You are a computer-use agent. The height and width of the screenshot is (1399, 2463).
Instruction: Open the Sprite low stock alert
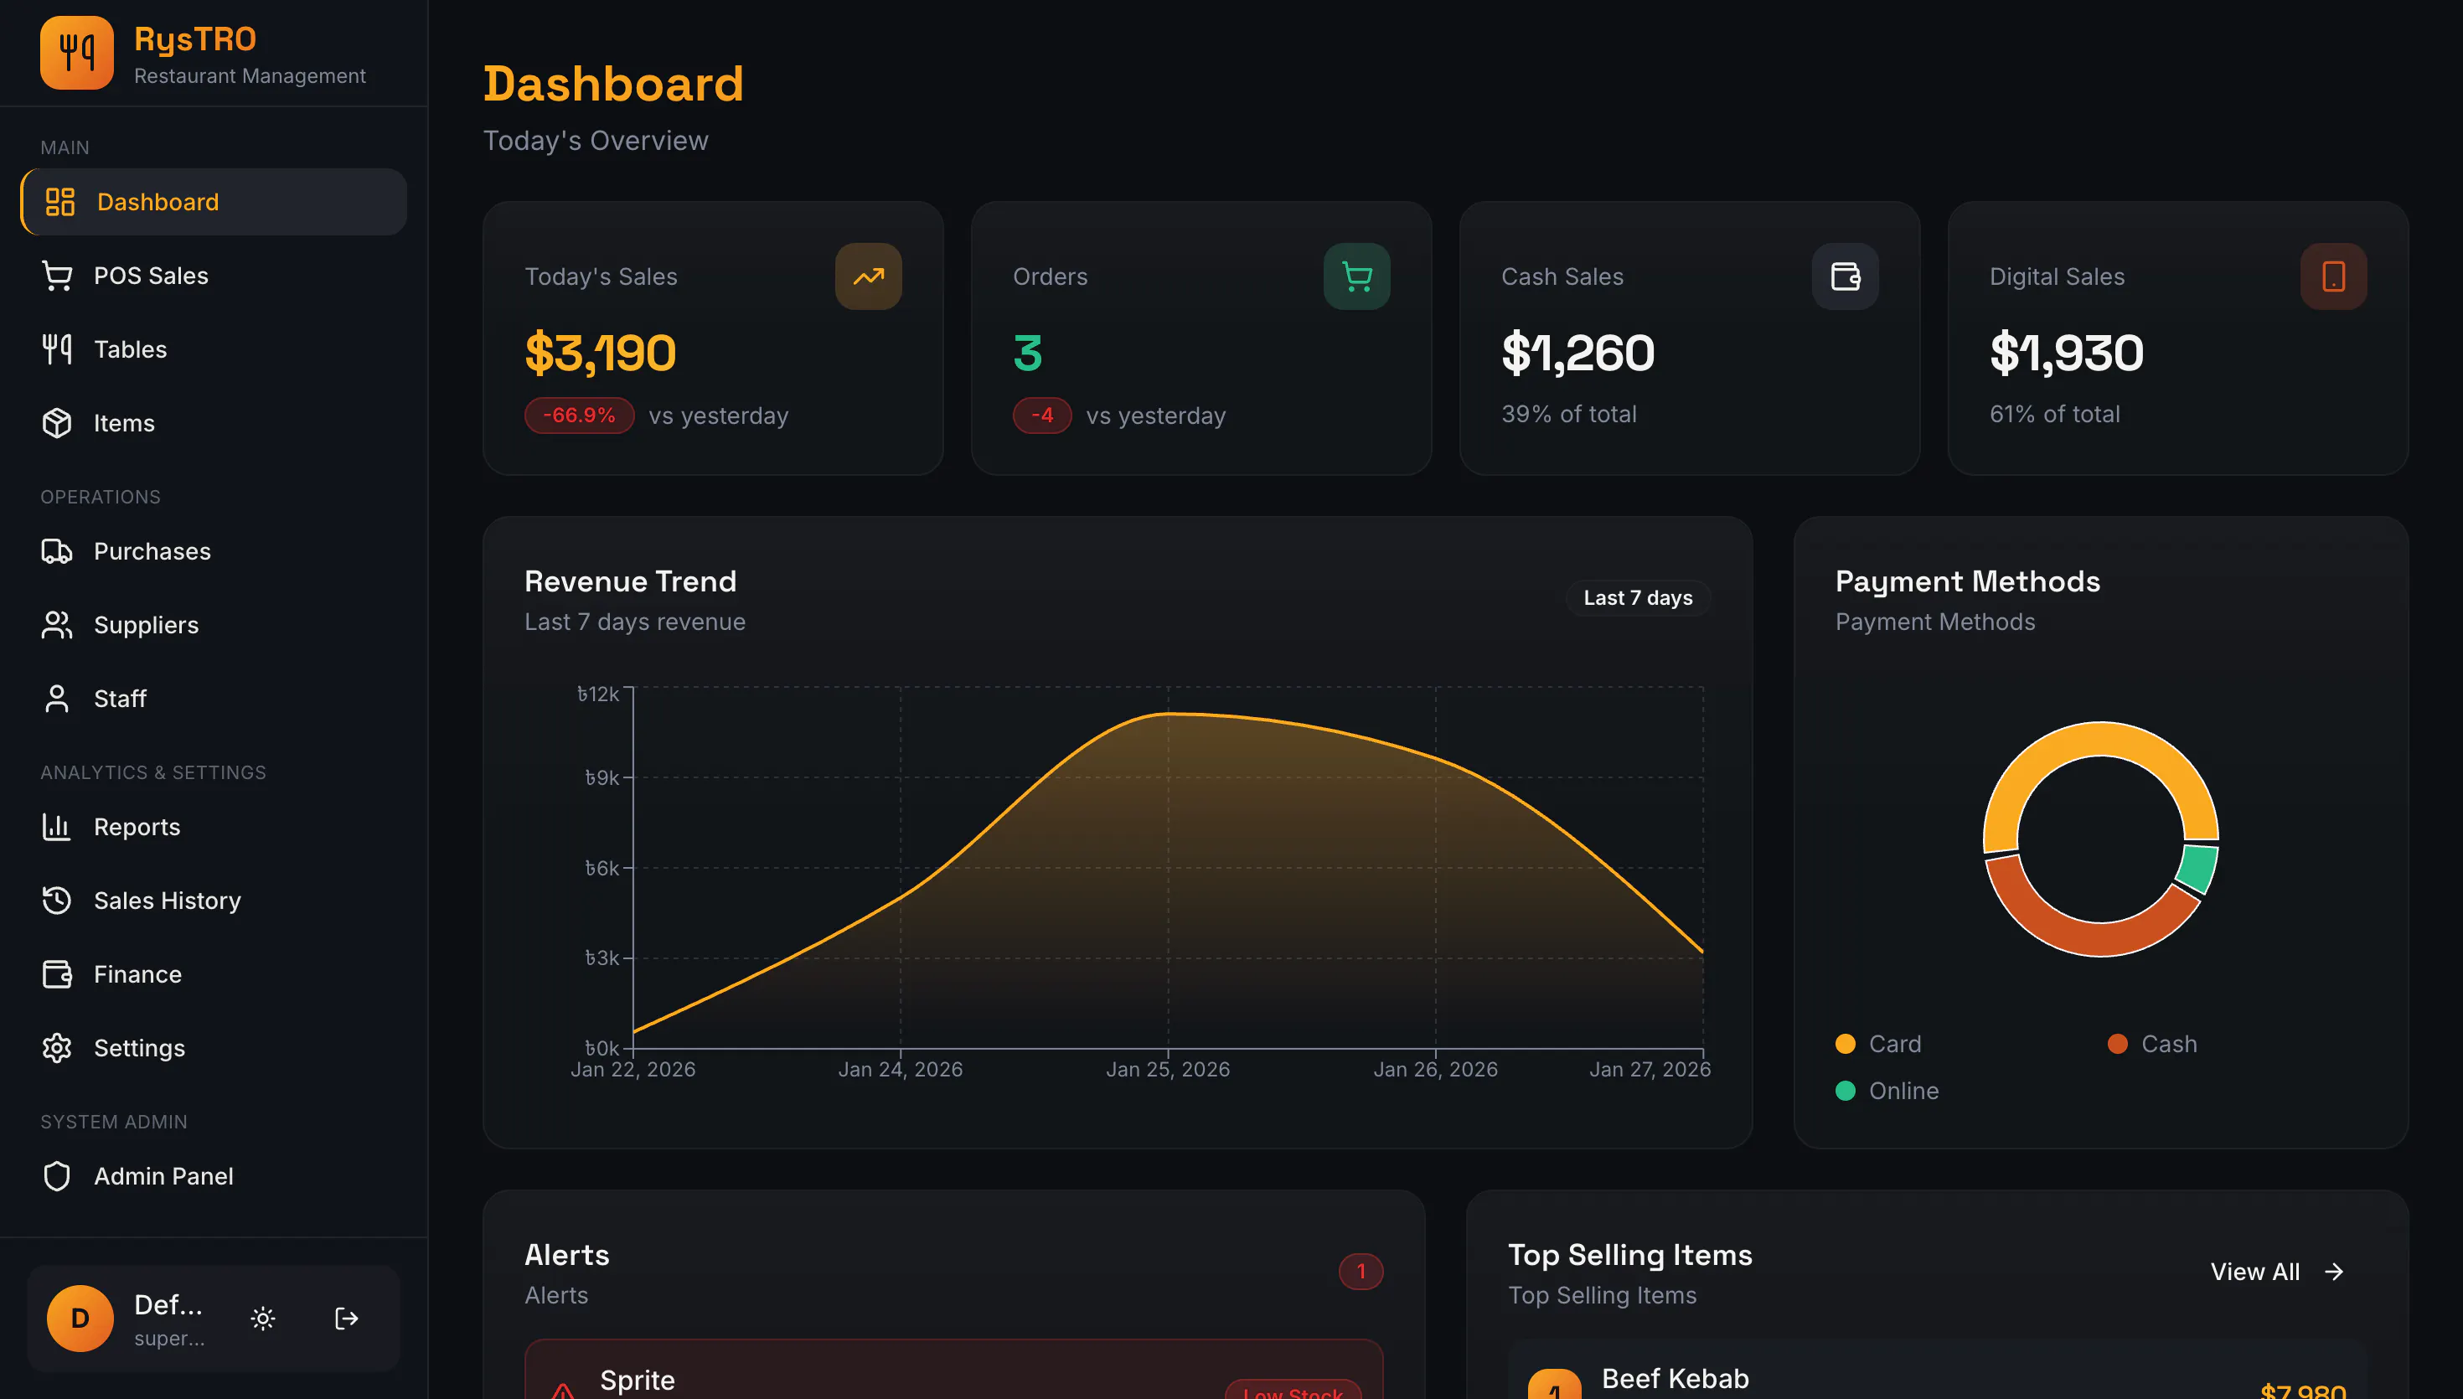[954, 1369]
